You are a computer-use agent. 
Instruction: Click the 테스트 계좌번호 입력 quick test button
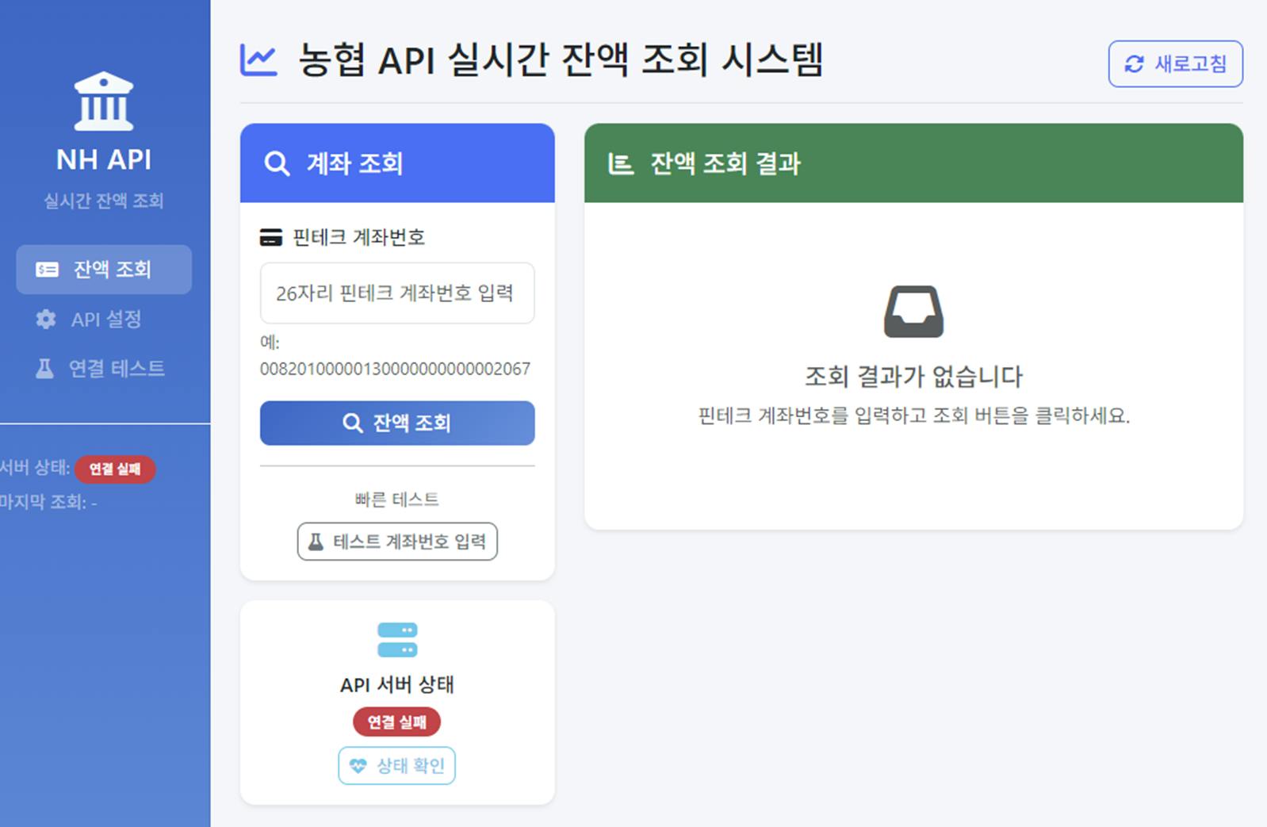396,542
